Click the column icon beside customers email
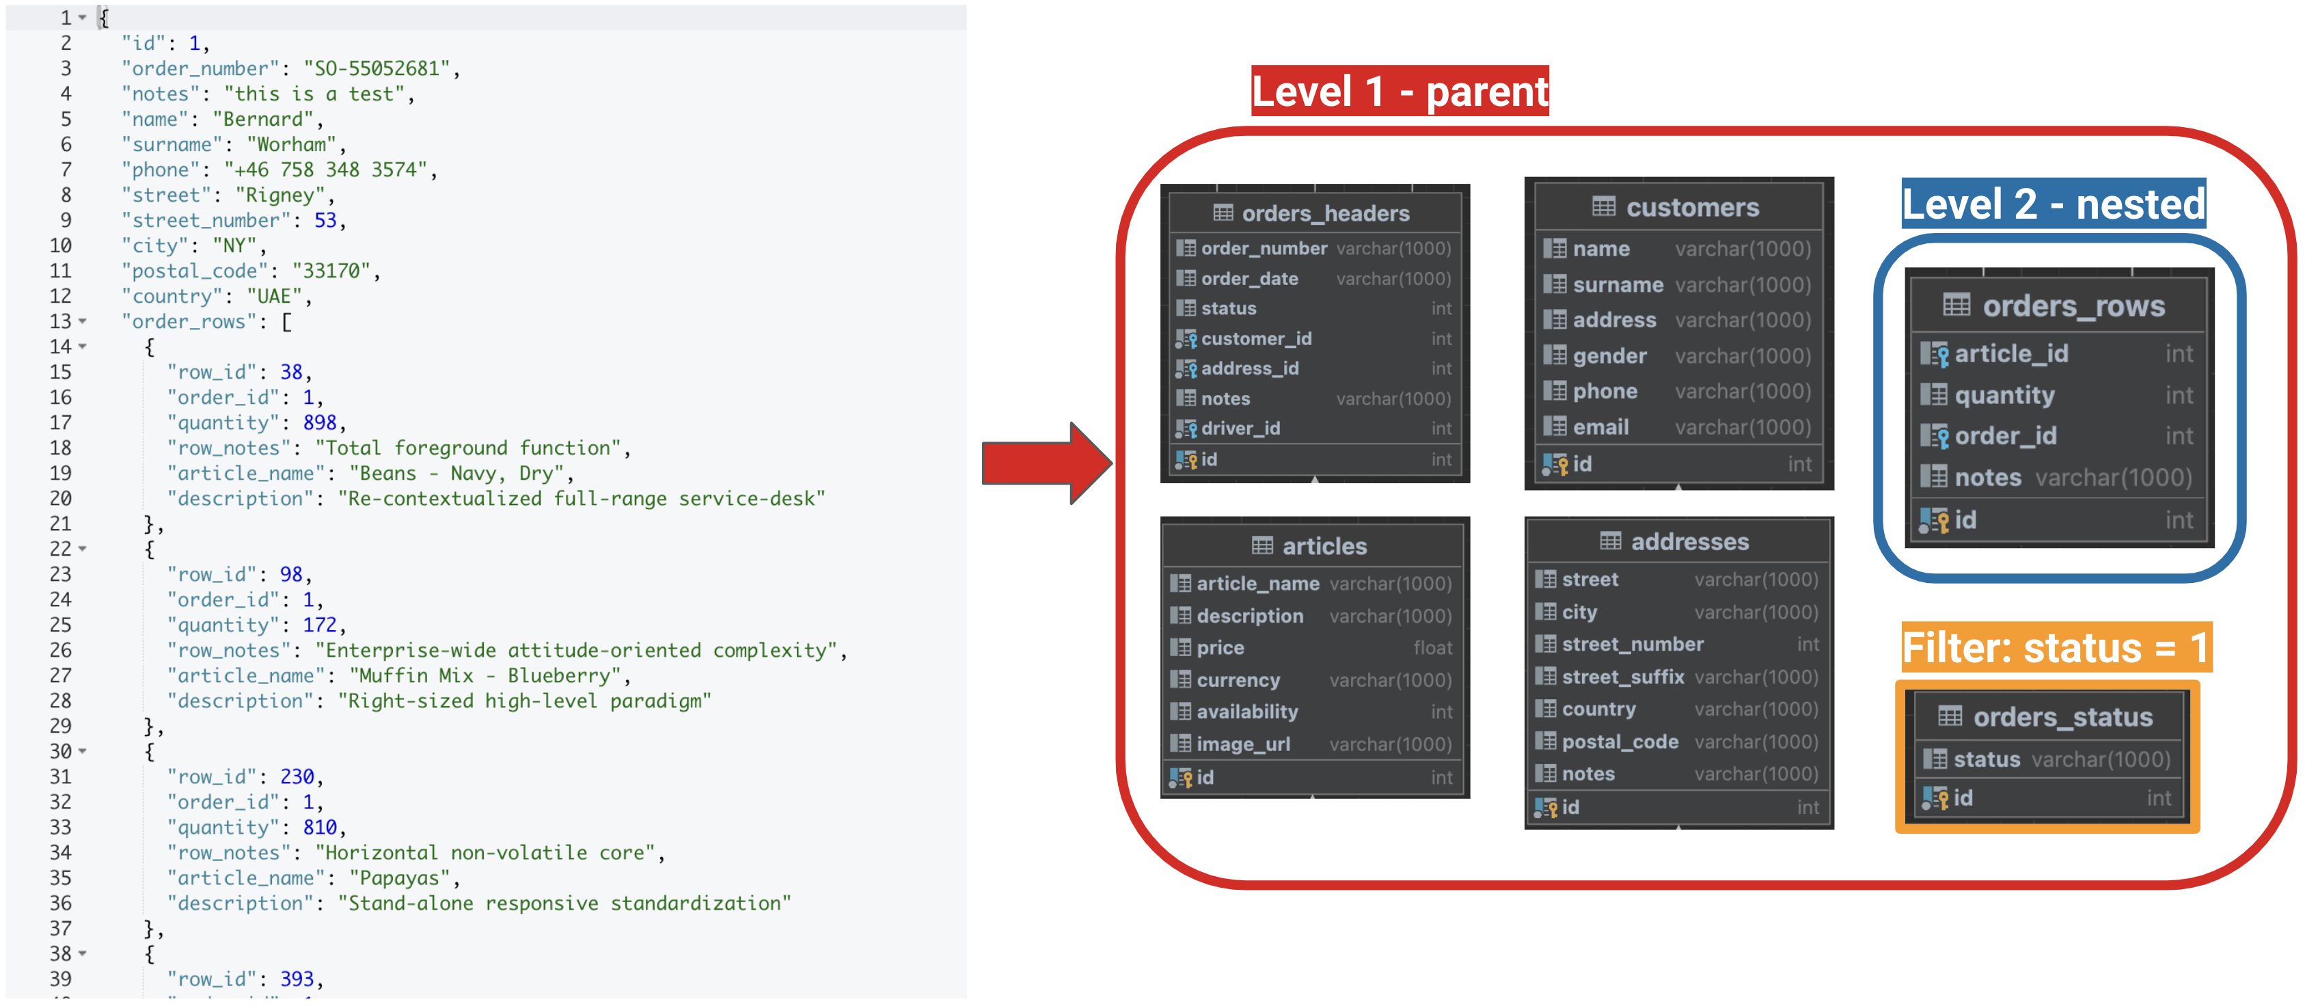This screenshot has height=1006, width=2305. [x=1555, y=427]
